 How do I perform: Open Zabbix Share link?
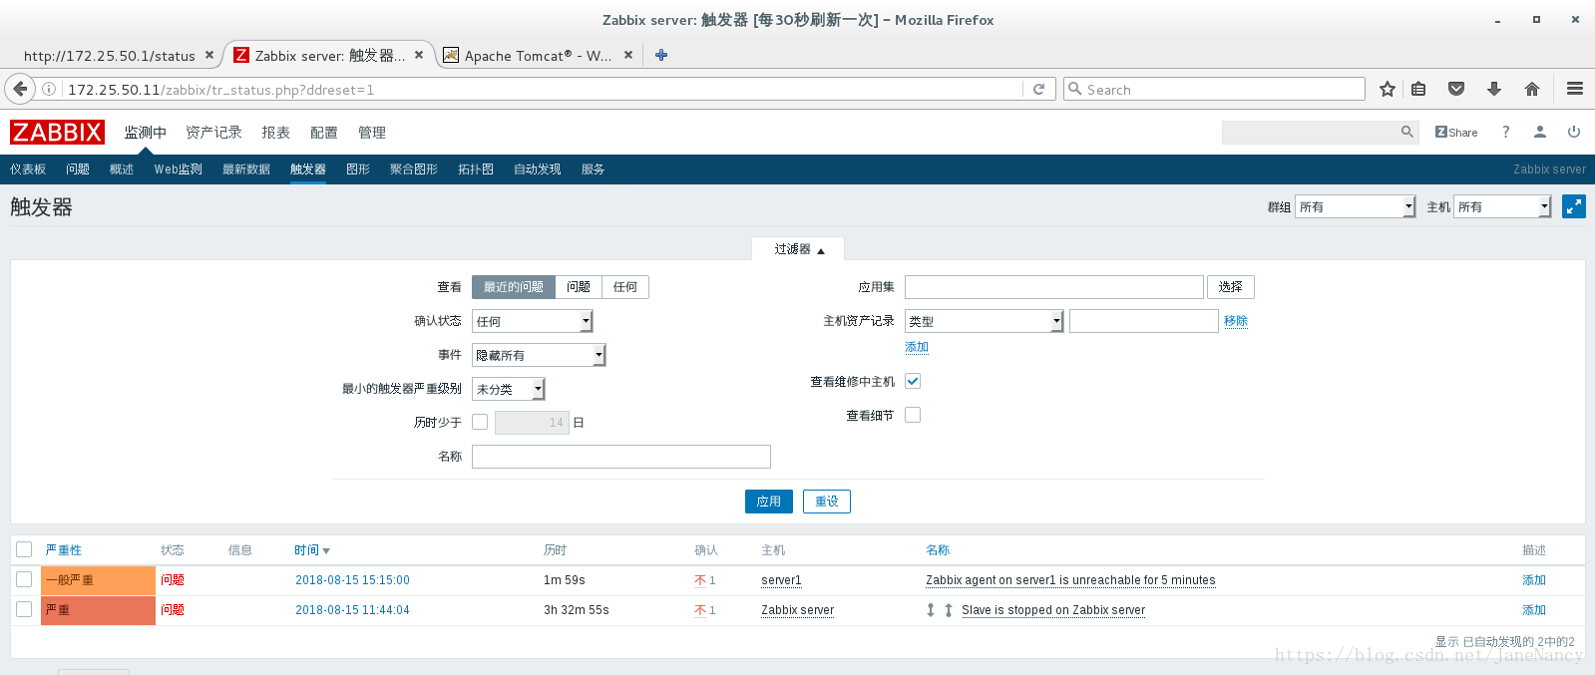(1456, 132)
